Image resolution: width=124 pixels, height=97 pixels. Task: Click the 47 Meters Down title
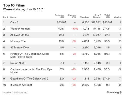point(20,47)
